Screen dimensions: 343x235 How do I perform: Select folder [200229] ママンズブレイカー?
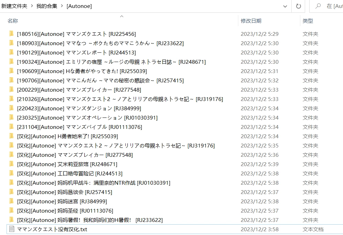tap(79, 90)
